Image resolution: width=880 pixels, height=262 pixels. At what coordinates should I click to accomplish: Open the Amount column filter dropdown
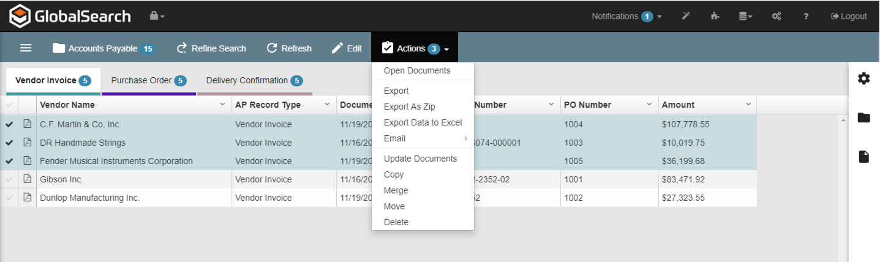point(748,105)
